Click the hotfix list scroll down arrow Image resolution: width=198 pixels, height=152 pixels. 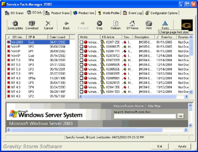tap(191, 92)
